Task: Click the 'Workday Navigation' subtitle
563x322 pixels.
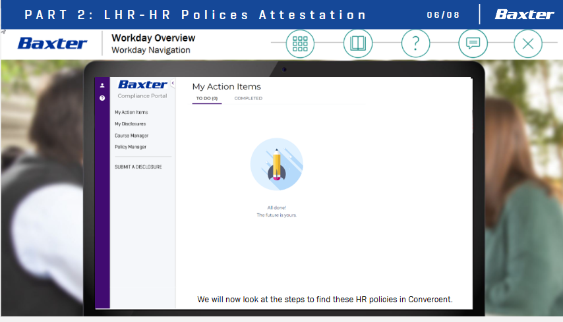Action: [x=151, y=50]
